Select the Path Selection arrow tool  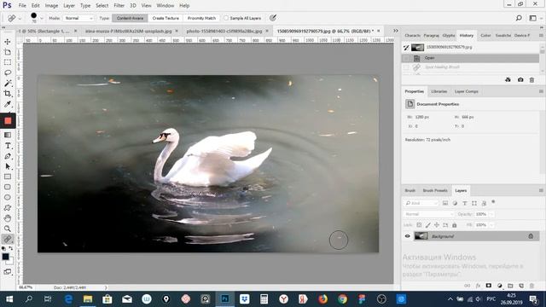click(x=8, y=166)
